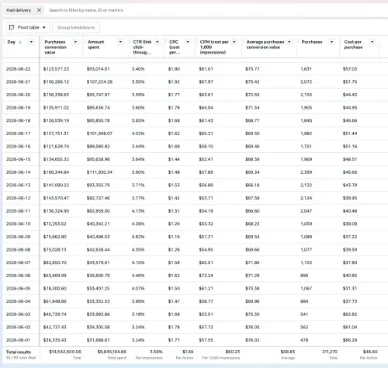
Task: Select the 2026-06-12 row date
Action: point(18,198)
